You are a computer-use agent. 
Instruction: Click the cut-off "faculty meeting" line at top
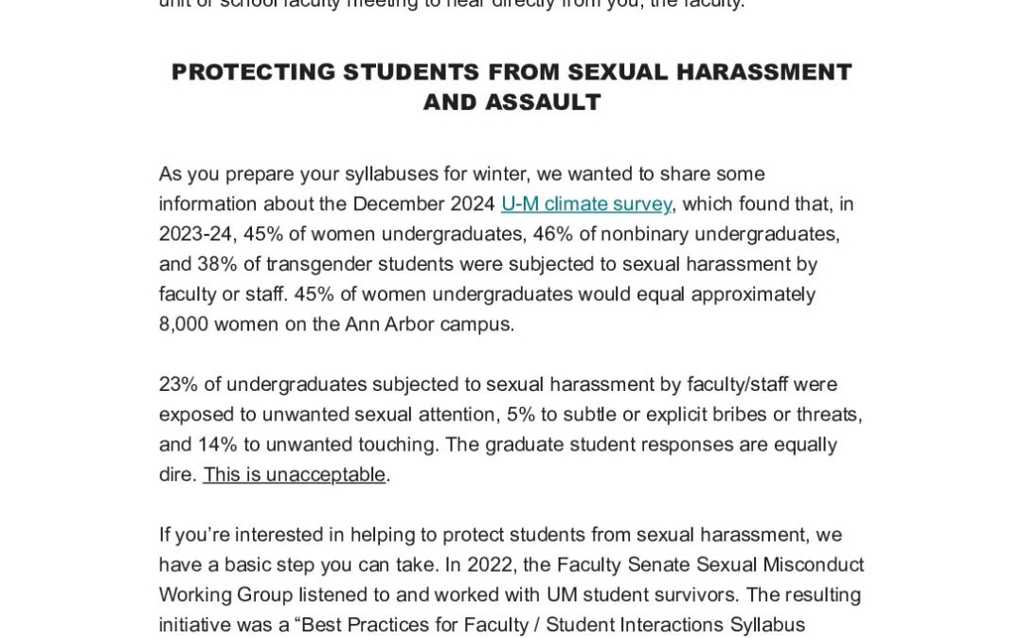pyautogui.click(x=455, y=4)
